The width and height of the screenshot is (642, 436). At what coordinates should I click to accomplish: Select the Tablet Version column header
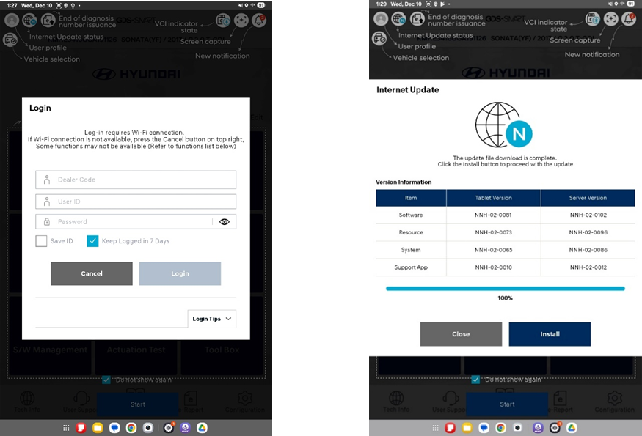pos(493,198)
